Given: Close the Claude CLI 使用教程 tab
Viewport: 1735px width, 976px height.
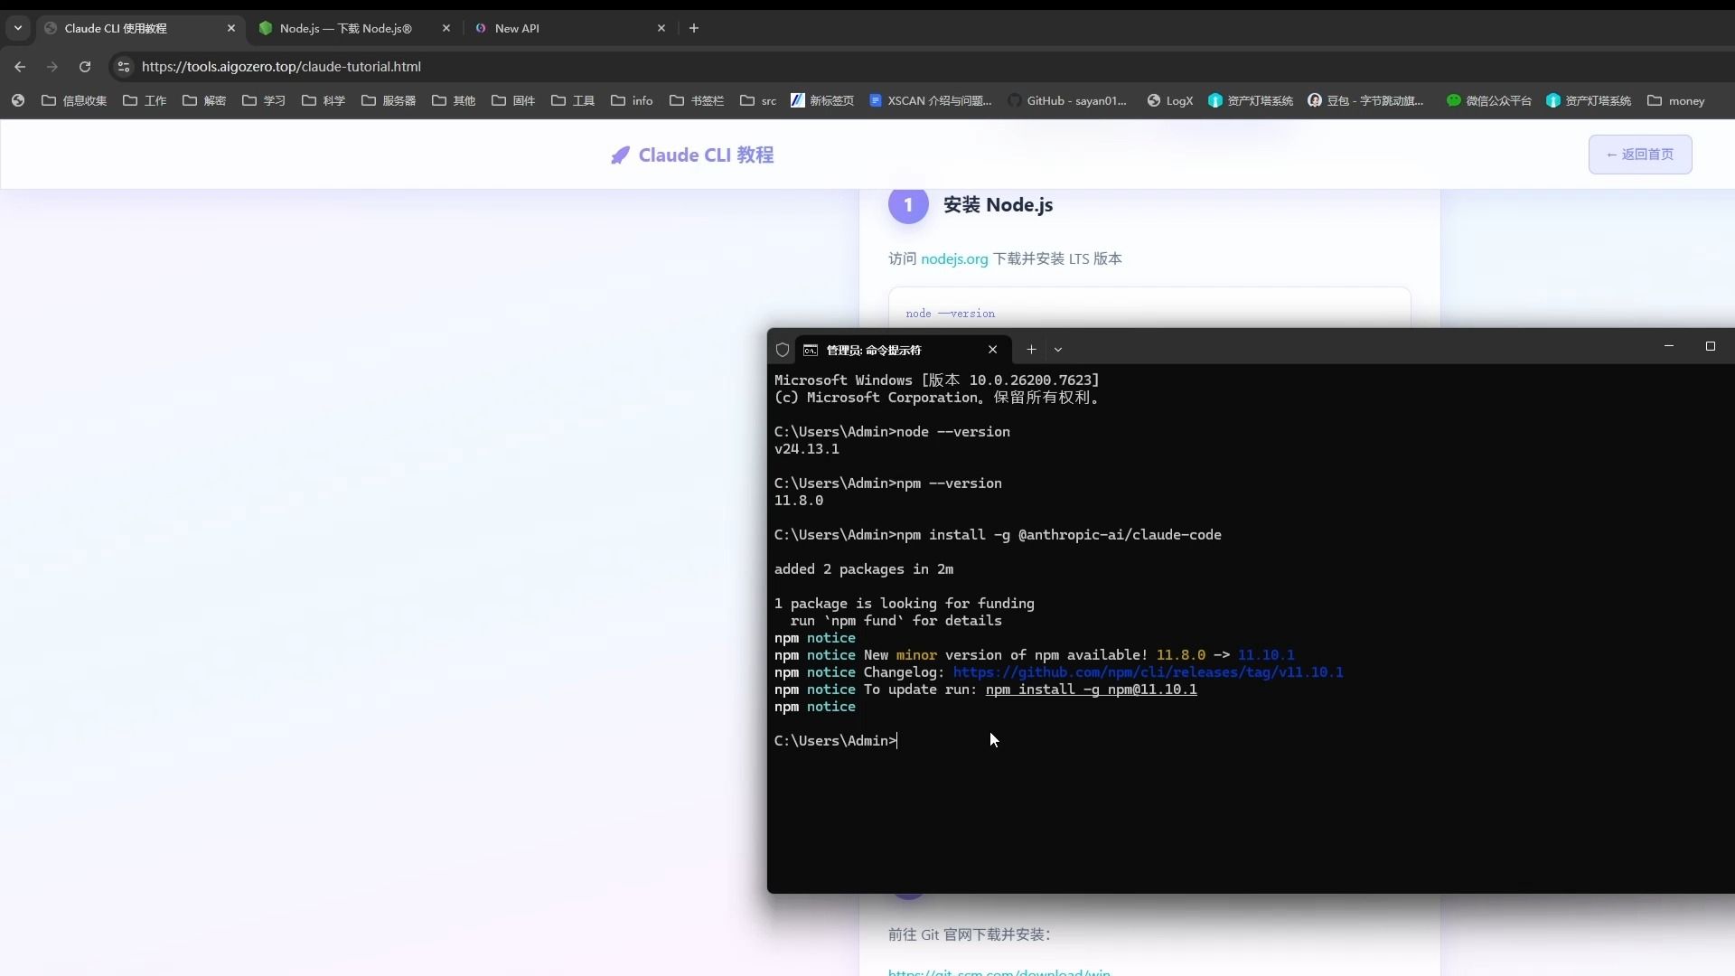Looking at the screenshot, I should click(x=231, y=28).
